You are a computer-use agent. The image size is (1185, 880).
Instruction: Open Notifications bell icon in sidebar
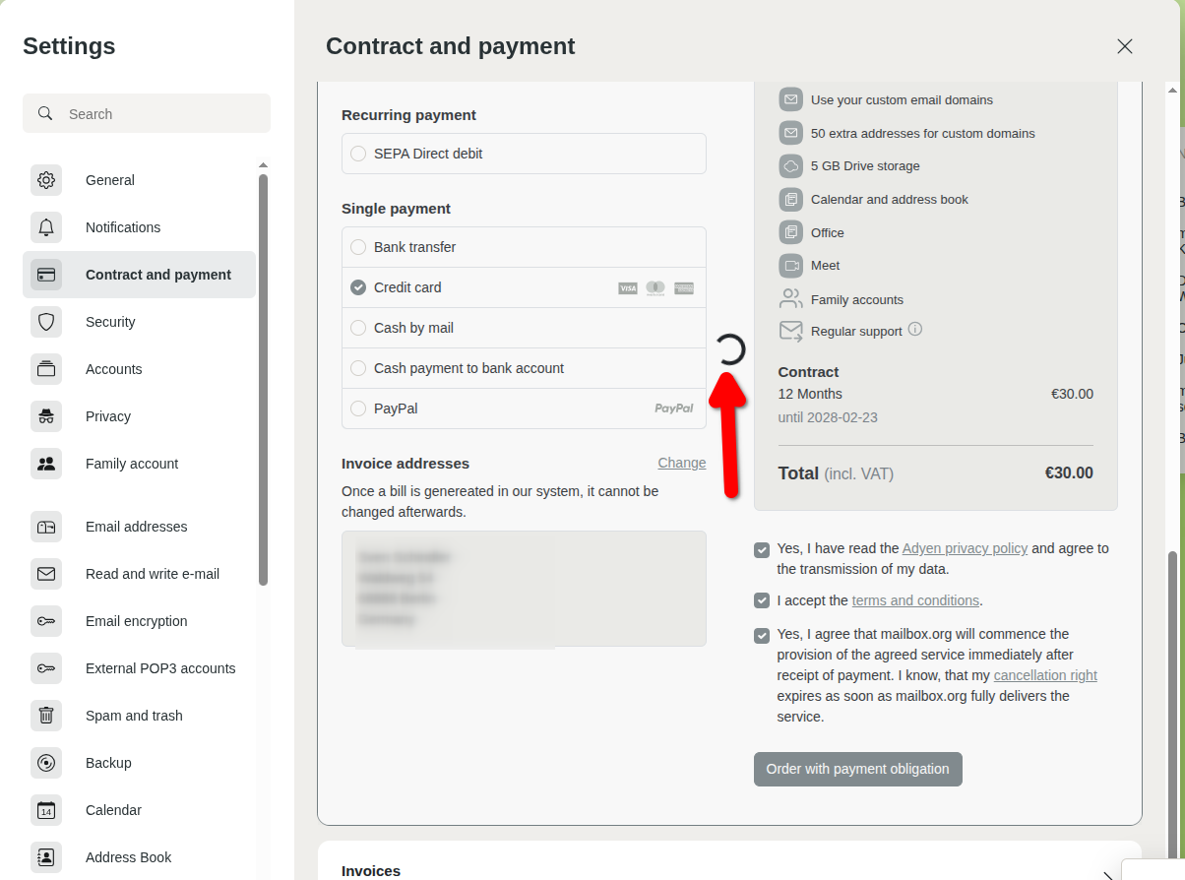pos(46,227)
